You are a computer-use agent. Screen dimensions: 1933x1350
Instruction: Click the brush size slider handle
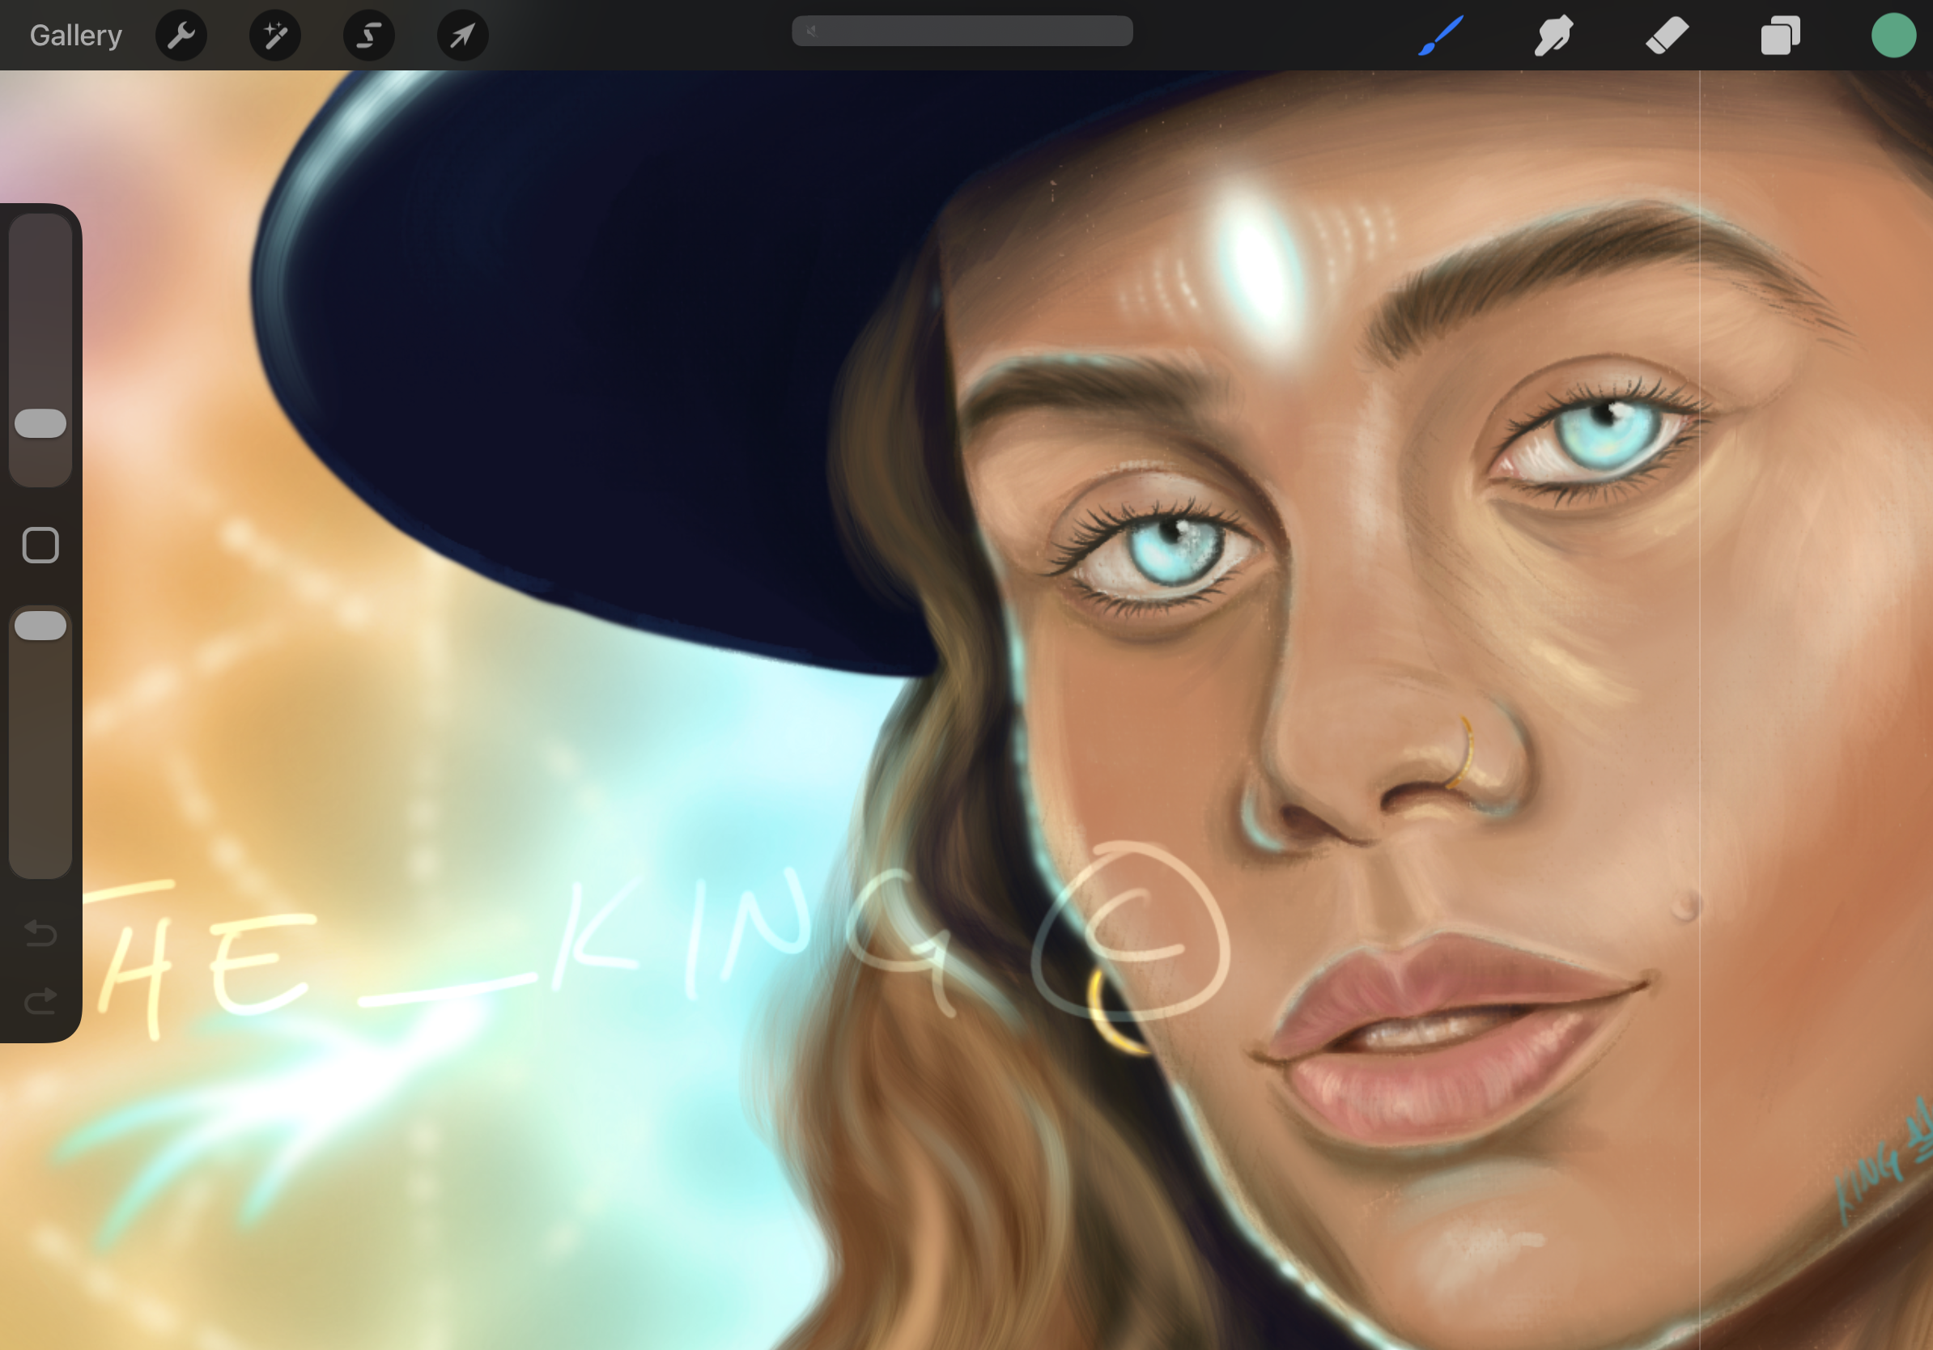(x=40, y=423)
